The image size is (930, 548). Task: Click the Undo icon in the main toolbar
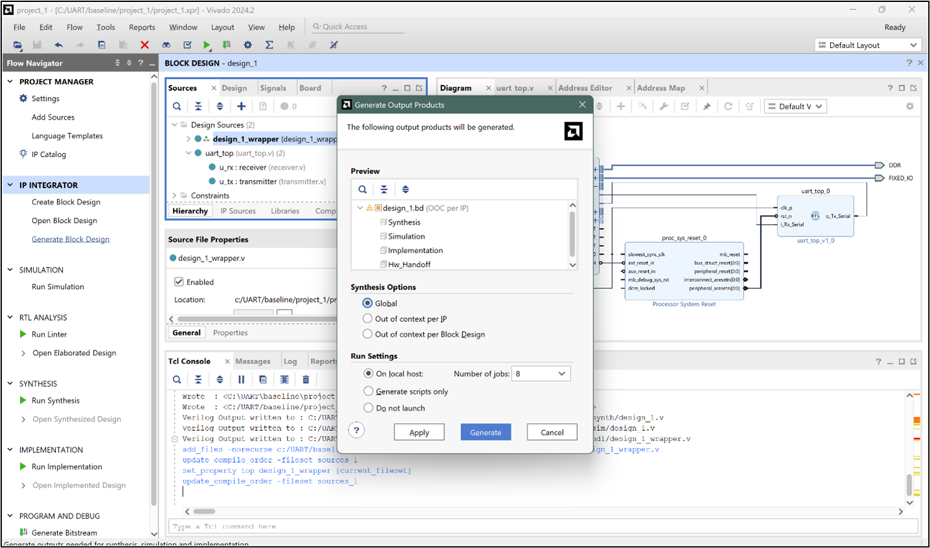[x=58, y=45]
